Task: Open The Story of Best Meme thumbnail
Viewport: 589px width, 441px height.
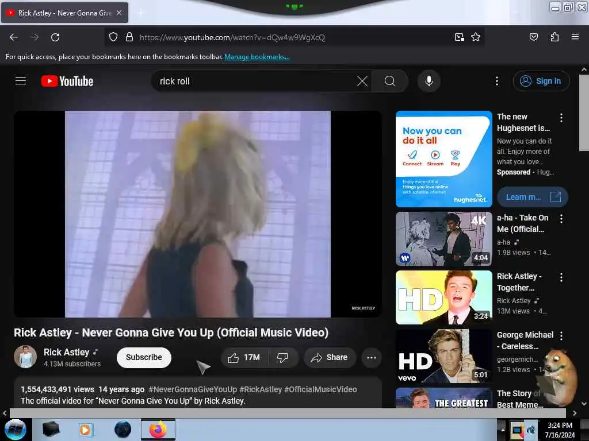Action: point(443,398)
